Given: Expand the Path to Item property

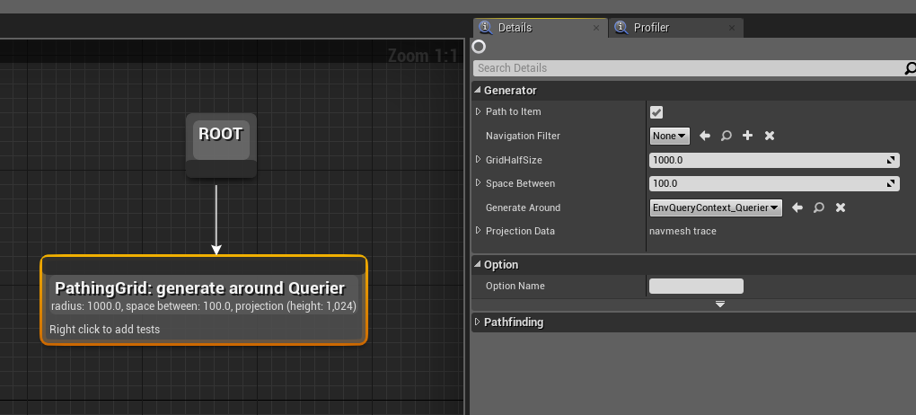Looking at the screenshot, I should click(478, 111).
